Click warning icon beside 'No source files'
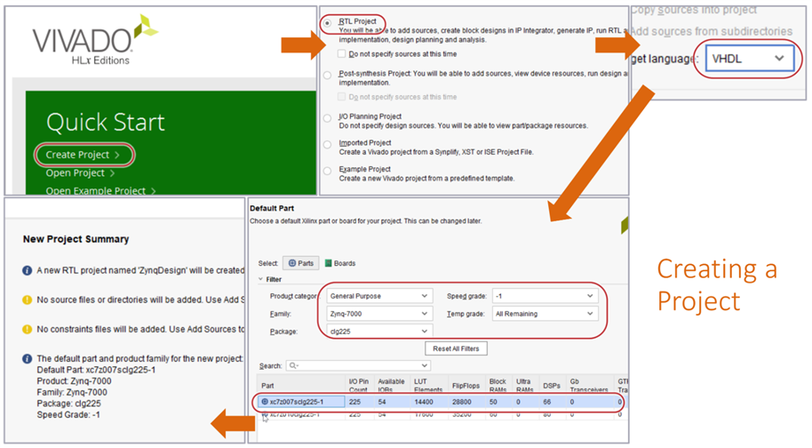 [x=27, y=300]
